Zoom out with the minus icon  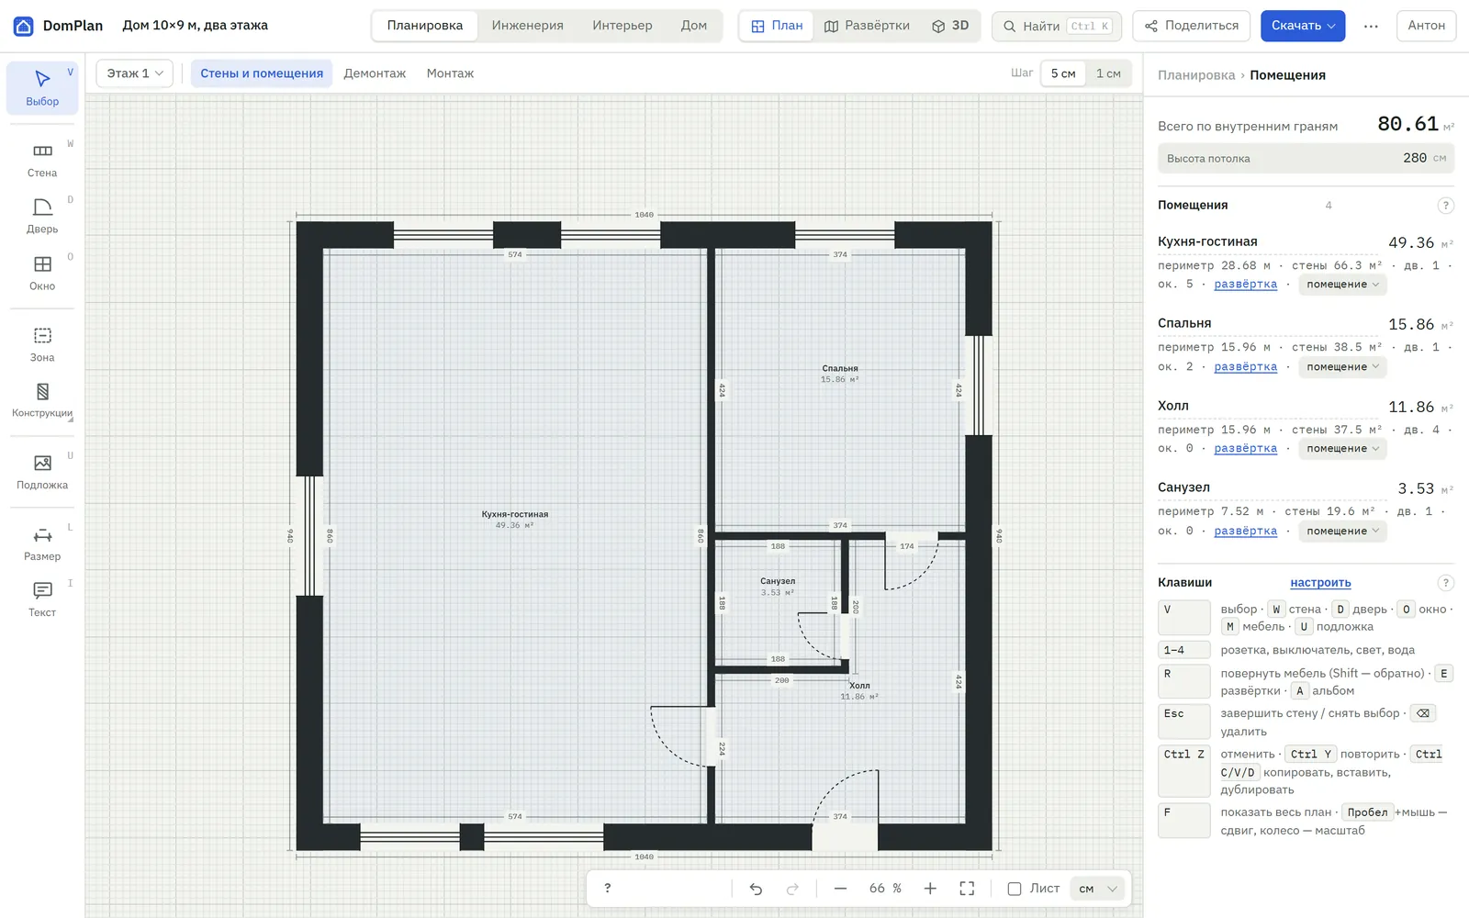[840, 889]
